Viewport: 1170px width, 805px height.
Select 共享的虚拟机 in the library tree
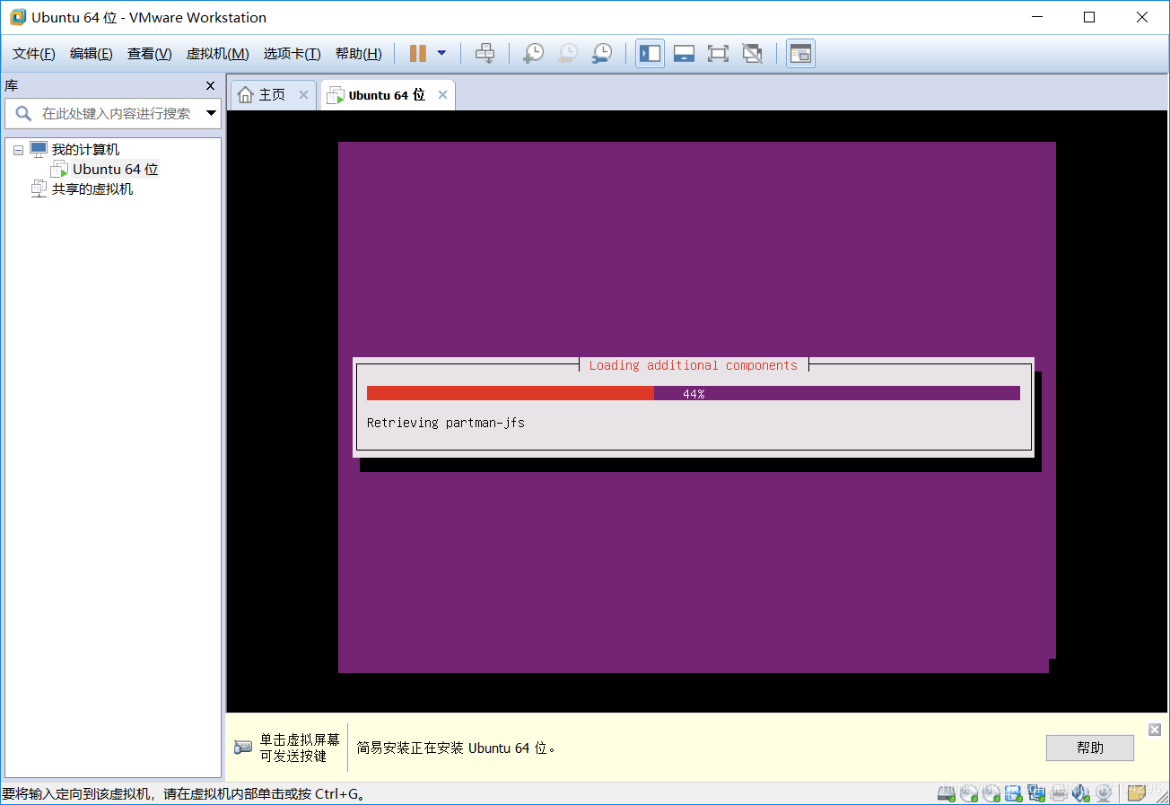point(92,189)
